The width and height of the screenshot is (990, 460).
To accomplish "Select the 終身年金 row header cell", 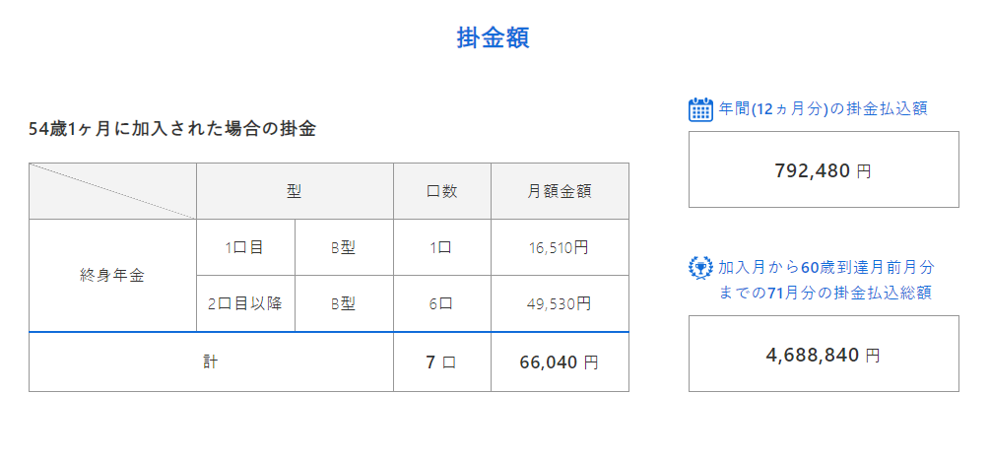I will coord(112,275).
